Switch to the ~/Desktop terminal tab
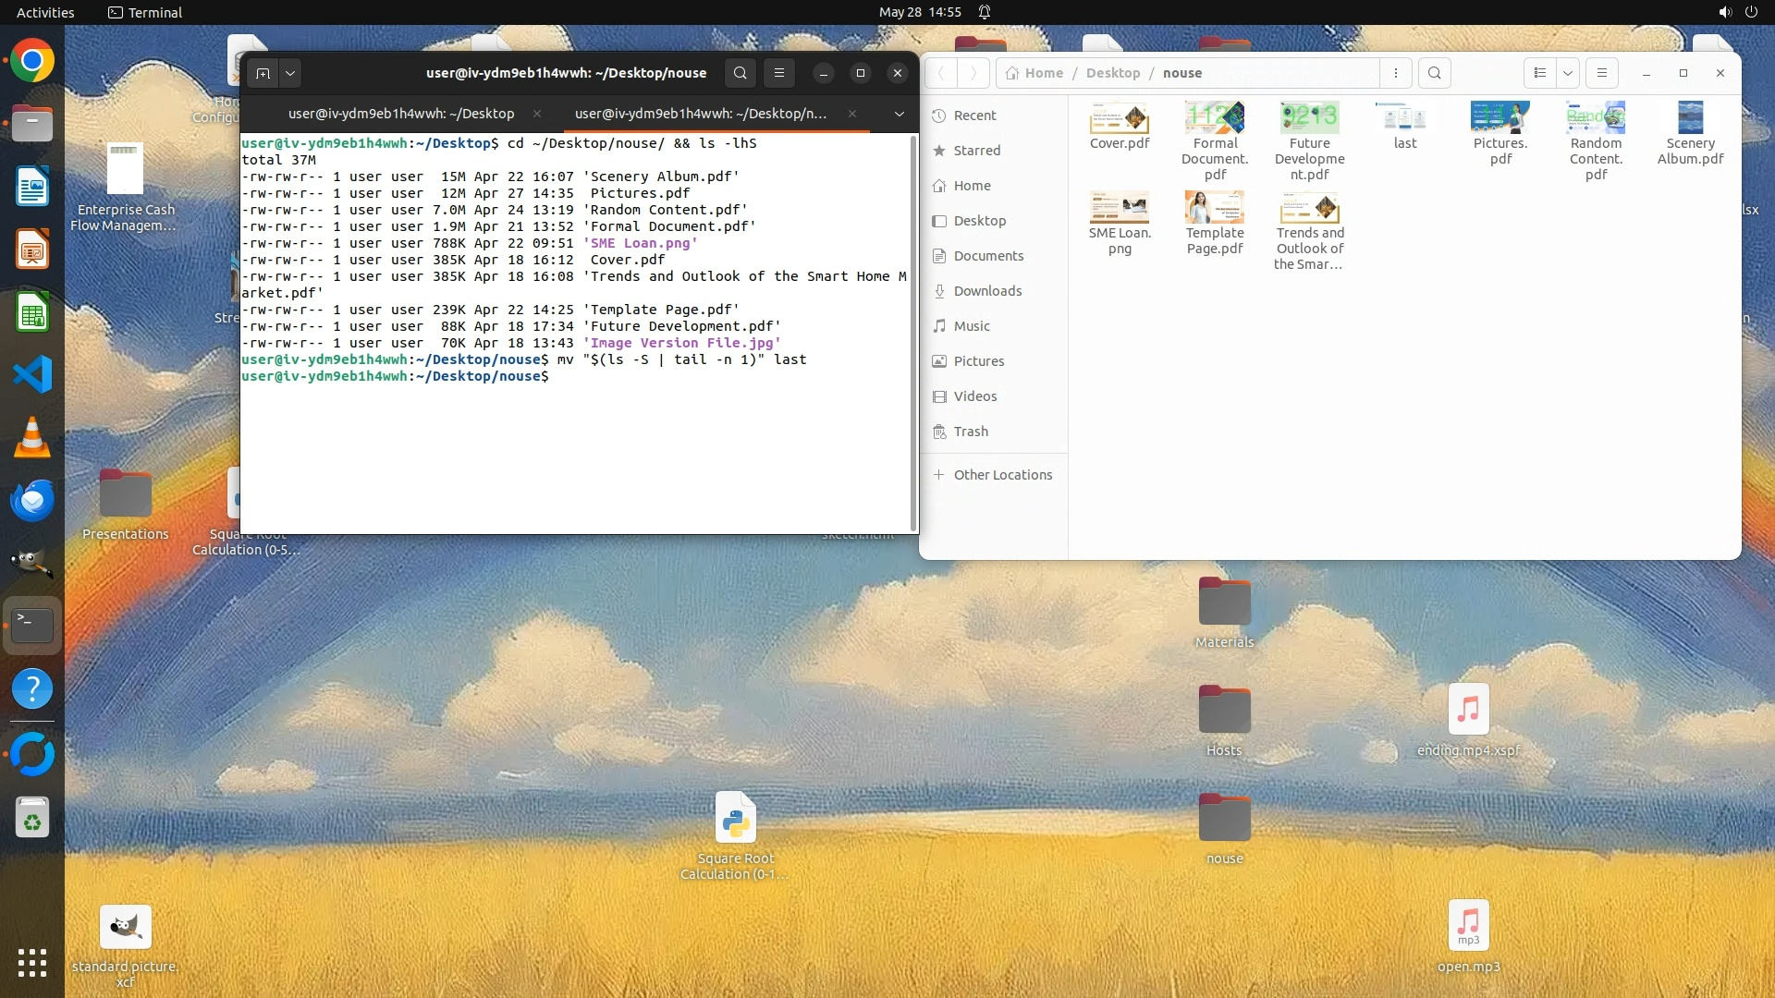The width and height of the screenshot is (1775, 998). (x=400, y=114)
